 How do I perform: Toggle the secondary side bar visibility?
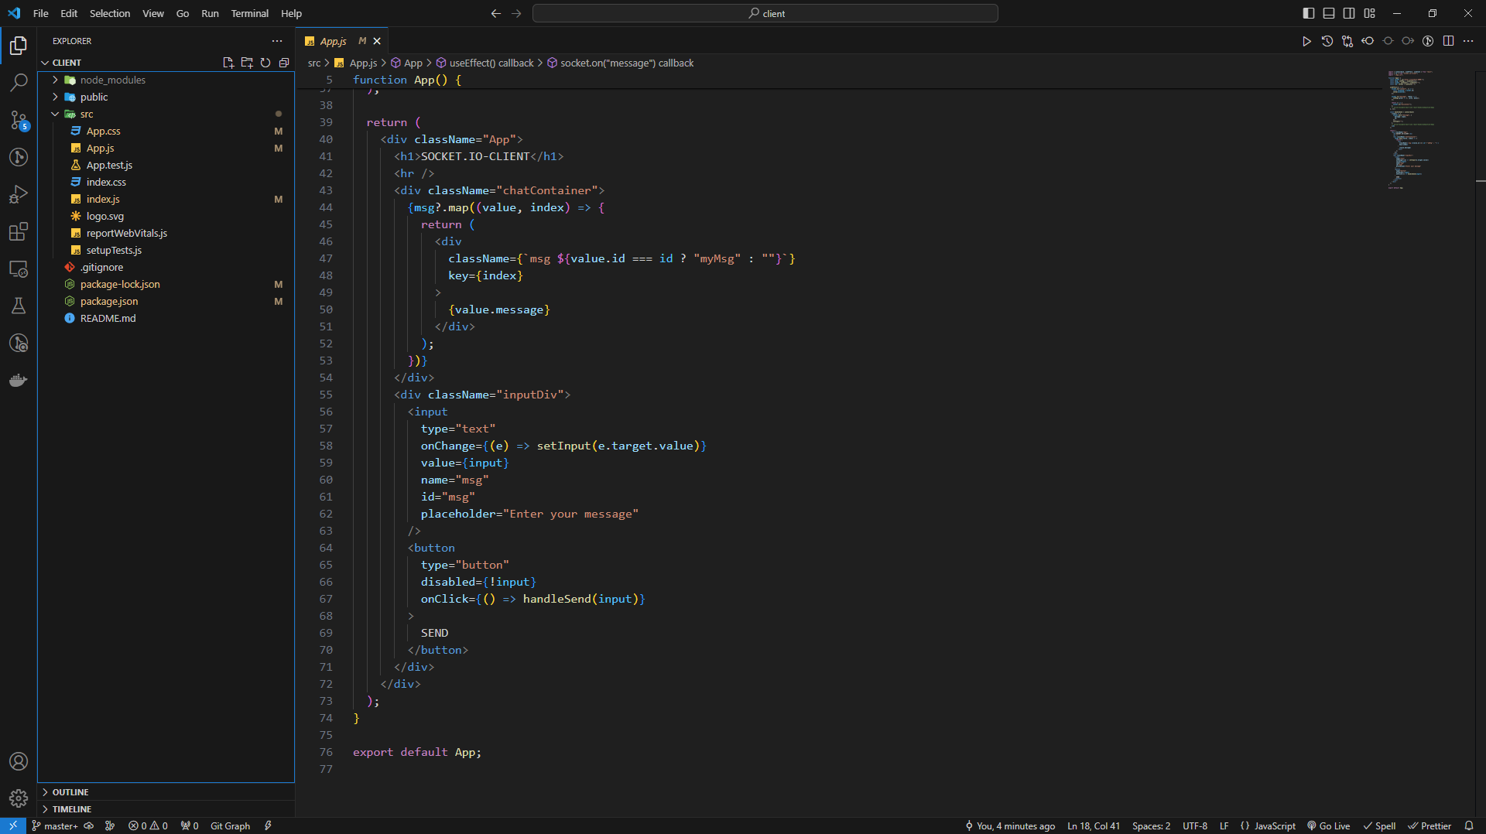pyautogui.click(x=1349, y=13)
